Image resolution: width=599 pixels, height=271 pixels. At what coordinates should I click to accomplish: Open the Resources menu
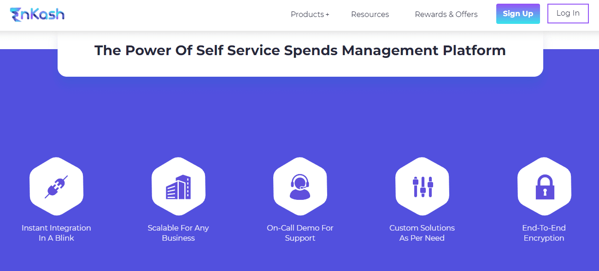click(370, 14)
